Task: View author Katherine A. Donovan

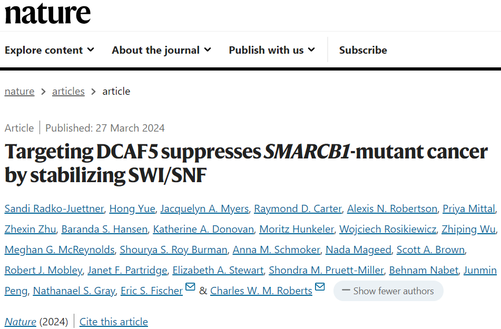Action: 203,229
